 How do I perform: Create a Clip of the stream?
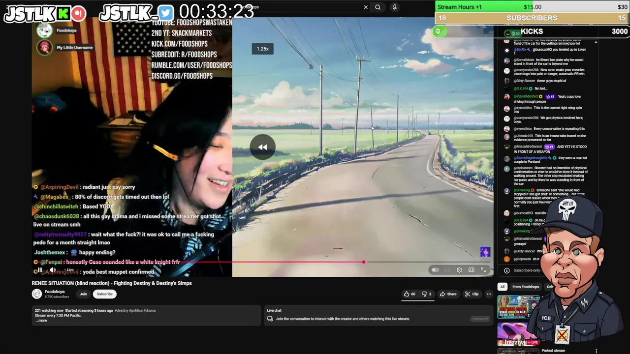pyautogui.click(x=472, y=294)
